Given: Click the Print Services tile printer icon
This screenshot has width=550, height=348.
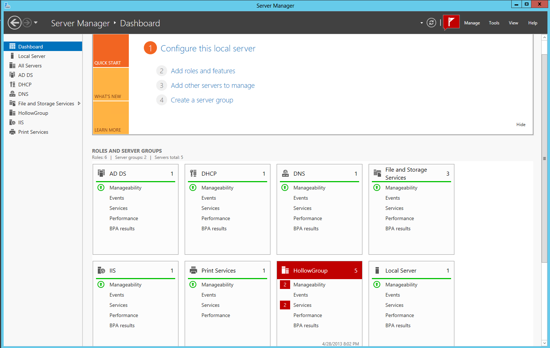Looking at the screenshot, I should click(x=193, y=270).
